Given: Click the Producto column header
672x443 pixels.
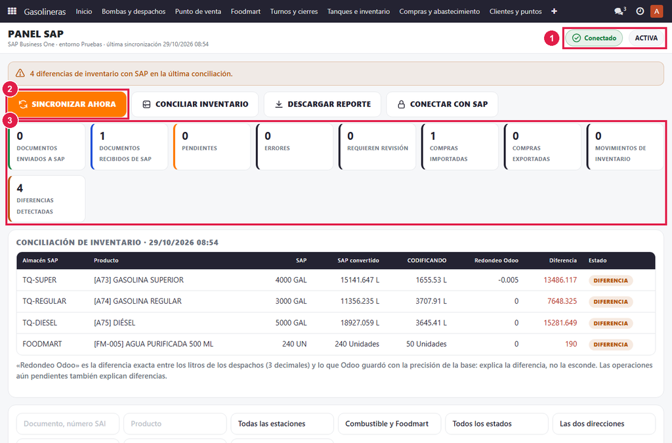Looking at the screenshot, I should pyautogui.click(x=106, y=261).
